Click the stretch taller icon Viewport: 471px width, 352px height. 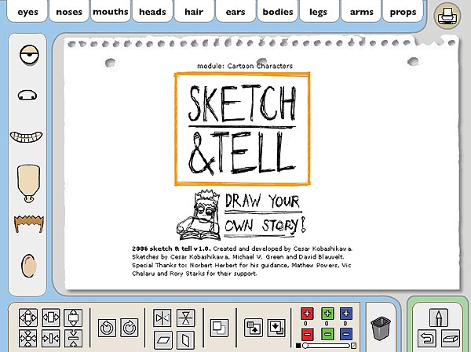(x=73, y=318)
